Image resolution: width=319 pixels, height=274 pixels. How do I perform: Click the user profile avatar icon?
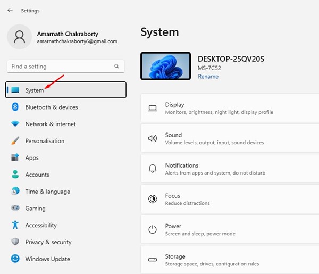click(20, 37)
